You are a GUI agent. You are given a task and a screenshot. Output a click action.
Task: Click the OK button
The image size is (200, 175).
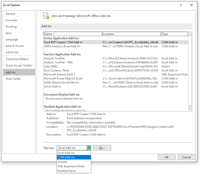(x=166, y=157)
